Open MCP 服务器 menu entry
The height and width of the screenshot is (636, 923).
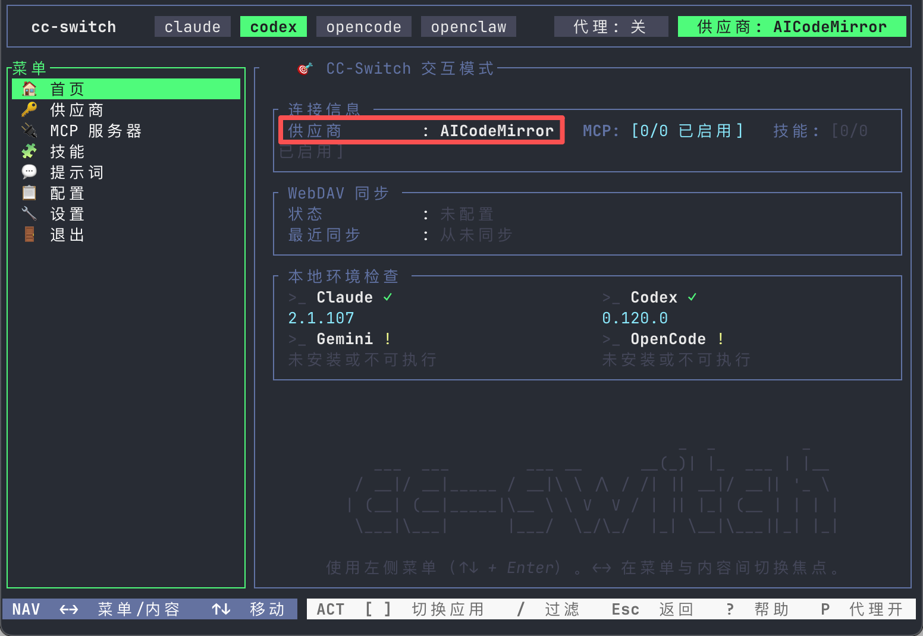(x=126, y=131)
